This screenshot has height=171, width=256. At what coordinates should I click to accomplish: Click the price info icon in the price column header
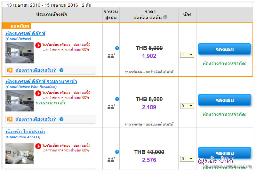coord(165,17)
